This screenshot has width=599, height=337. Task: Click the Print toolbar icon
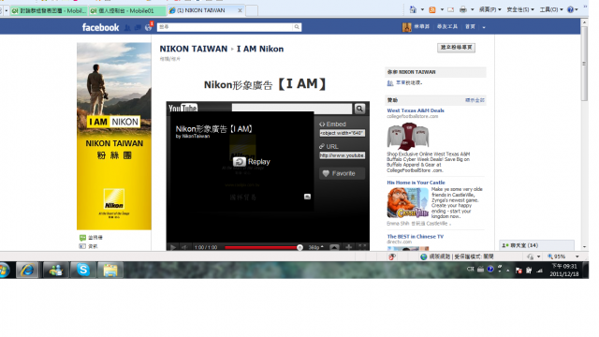[x=463, y=10]
